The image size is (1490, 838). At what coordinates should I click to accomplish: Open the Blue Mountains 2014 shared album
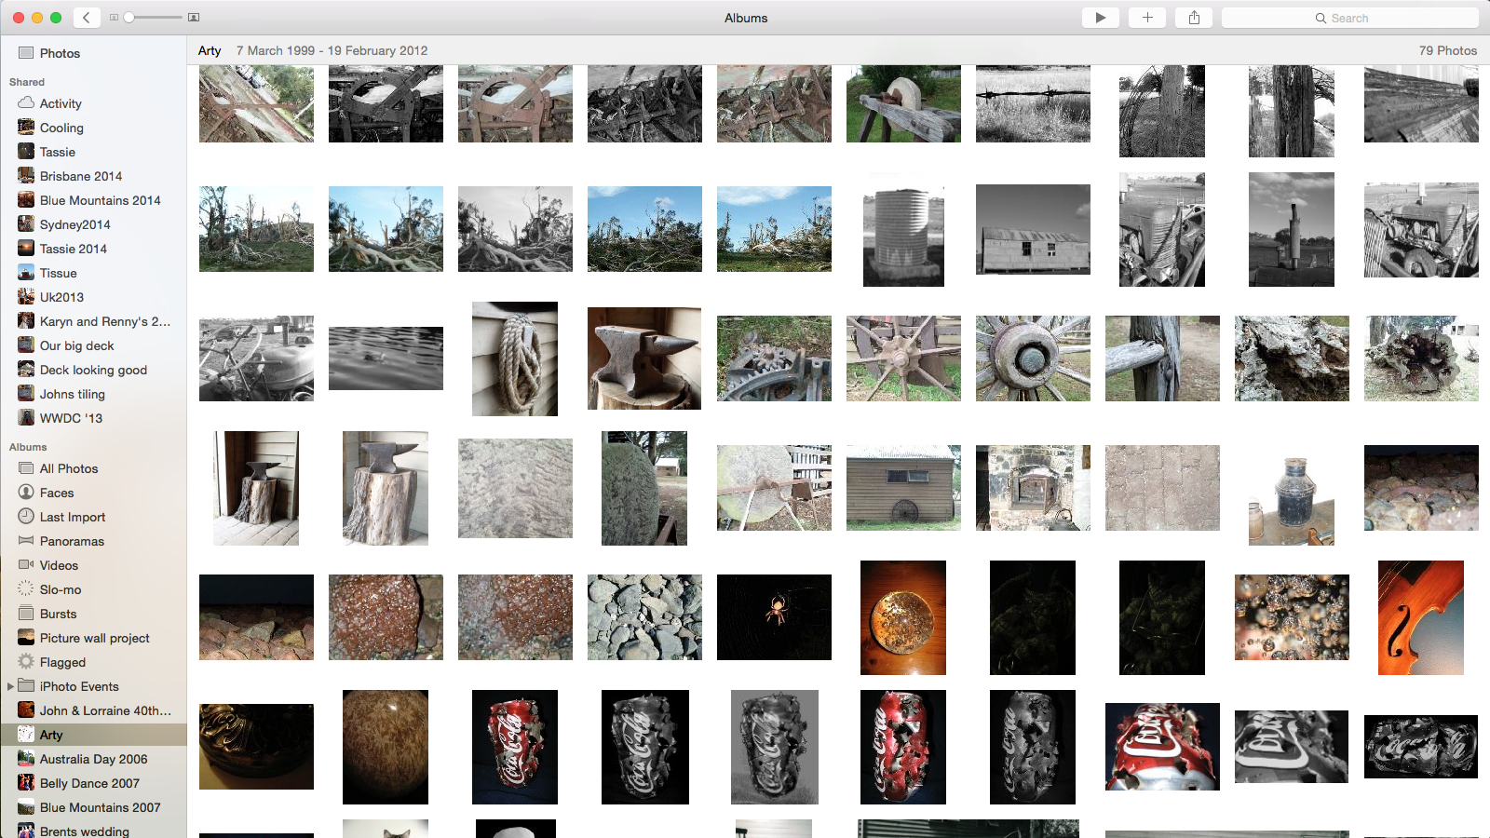[100, 200]
